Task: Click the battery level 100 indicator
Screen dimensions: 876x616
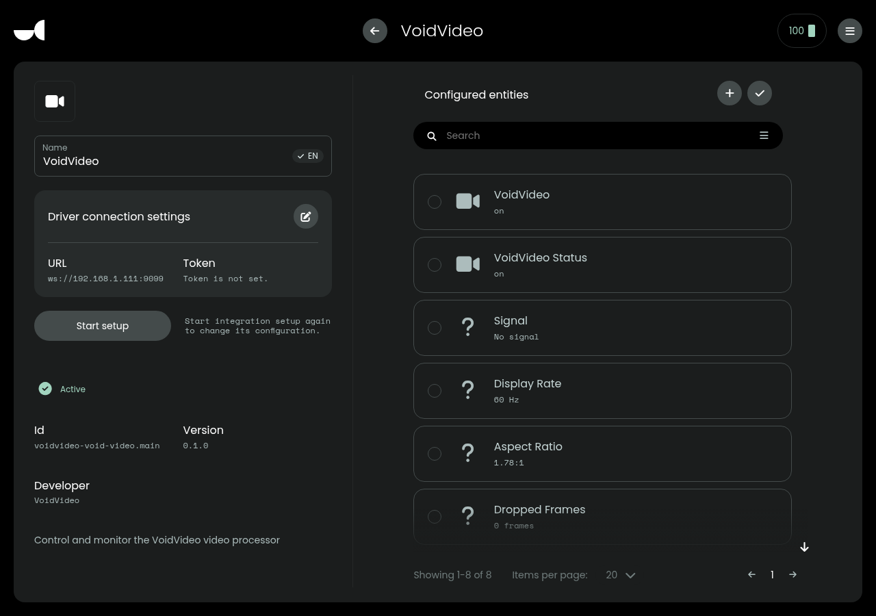Action: pyautogui.click(x=802, y=31)
